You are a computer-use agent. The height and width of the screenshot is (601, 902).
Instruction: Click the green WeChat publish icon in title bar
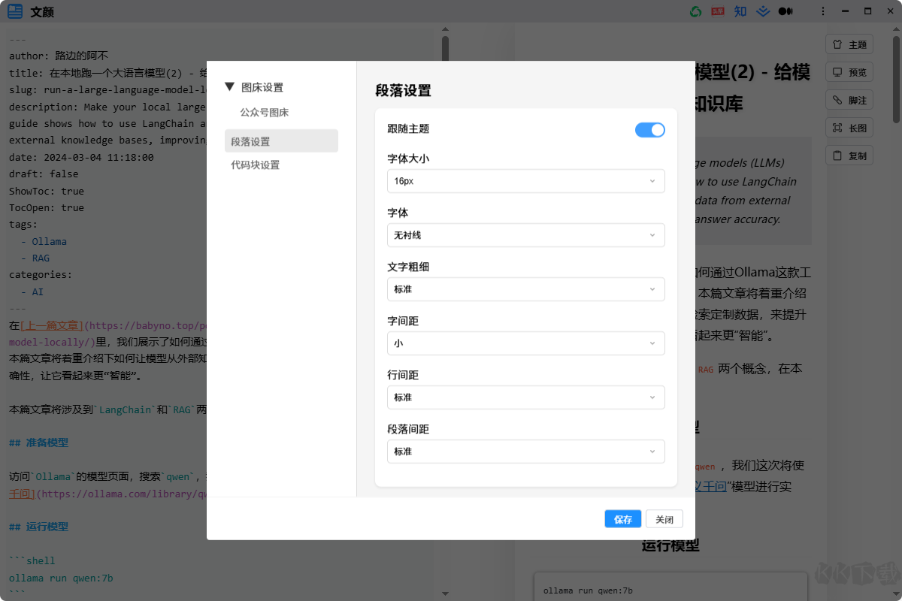coord(696,11)
